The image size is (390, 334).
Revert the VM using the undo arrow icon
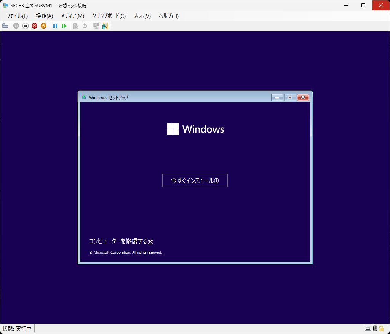point(85,26)
